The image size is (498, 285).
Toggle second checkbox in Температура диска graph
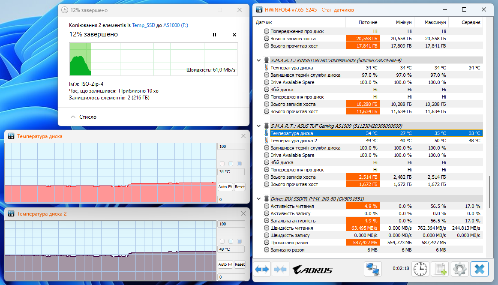[231, 164]
